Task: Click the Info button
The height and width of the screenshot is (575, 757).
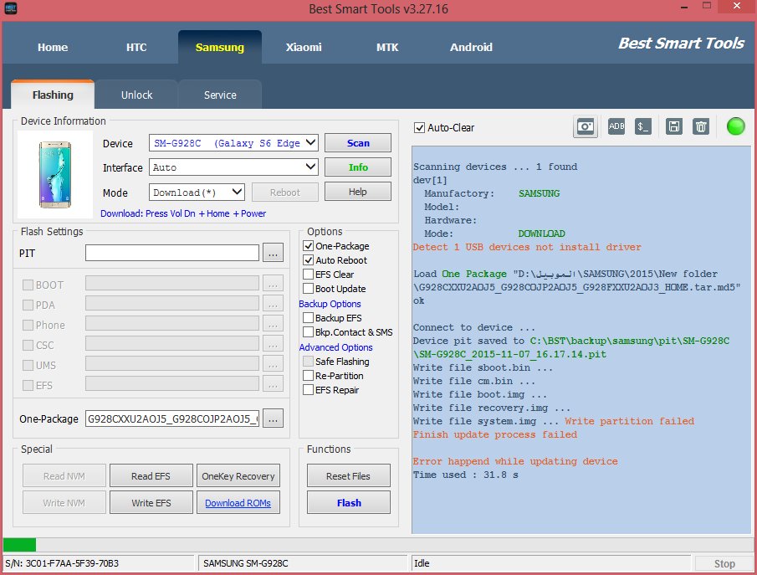Action: tap(358, 167)
